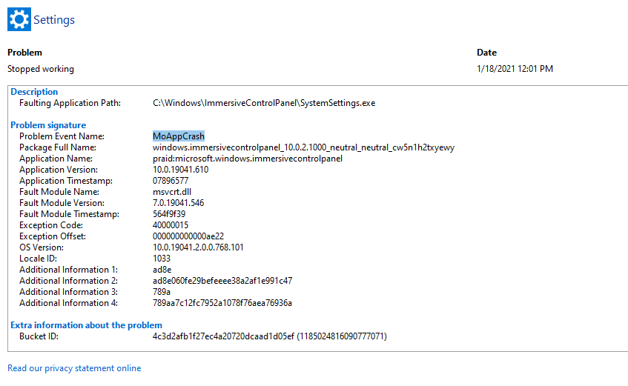628x386 pixels.
Task: Click the fault module msvcrt.dll
Action: 172,192
